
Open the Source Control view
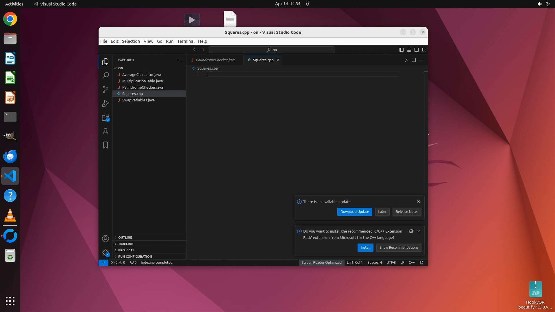coord(106,90)
